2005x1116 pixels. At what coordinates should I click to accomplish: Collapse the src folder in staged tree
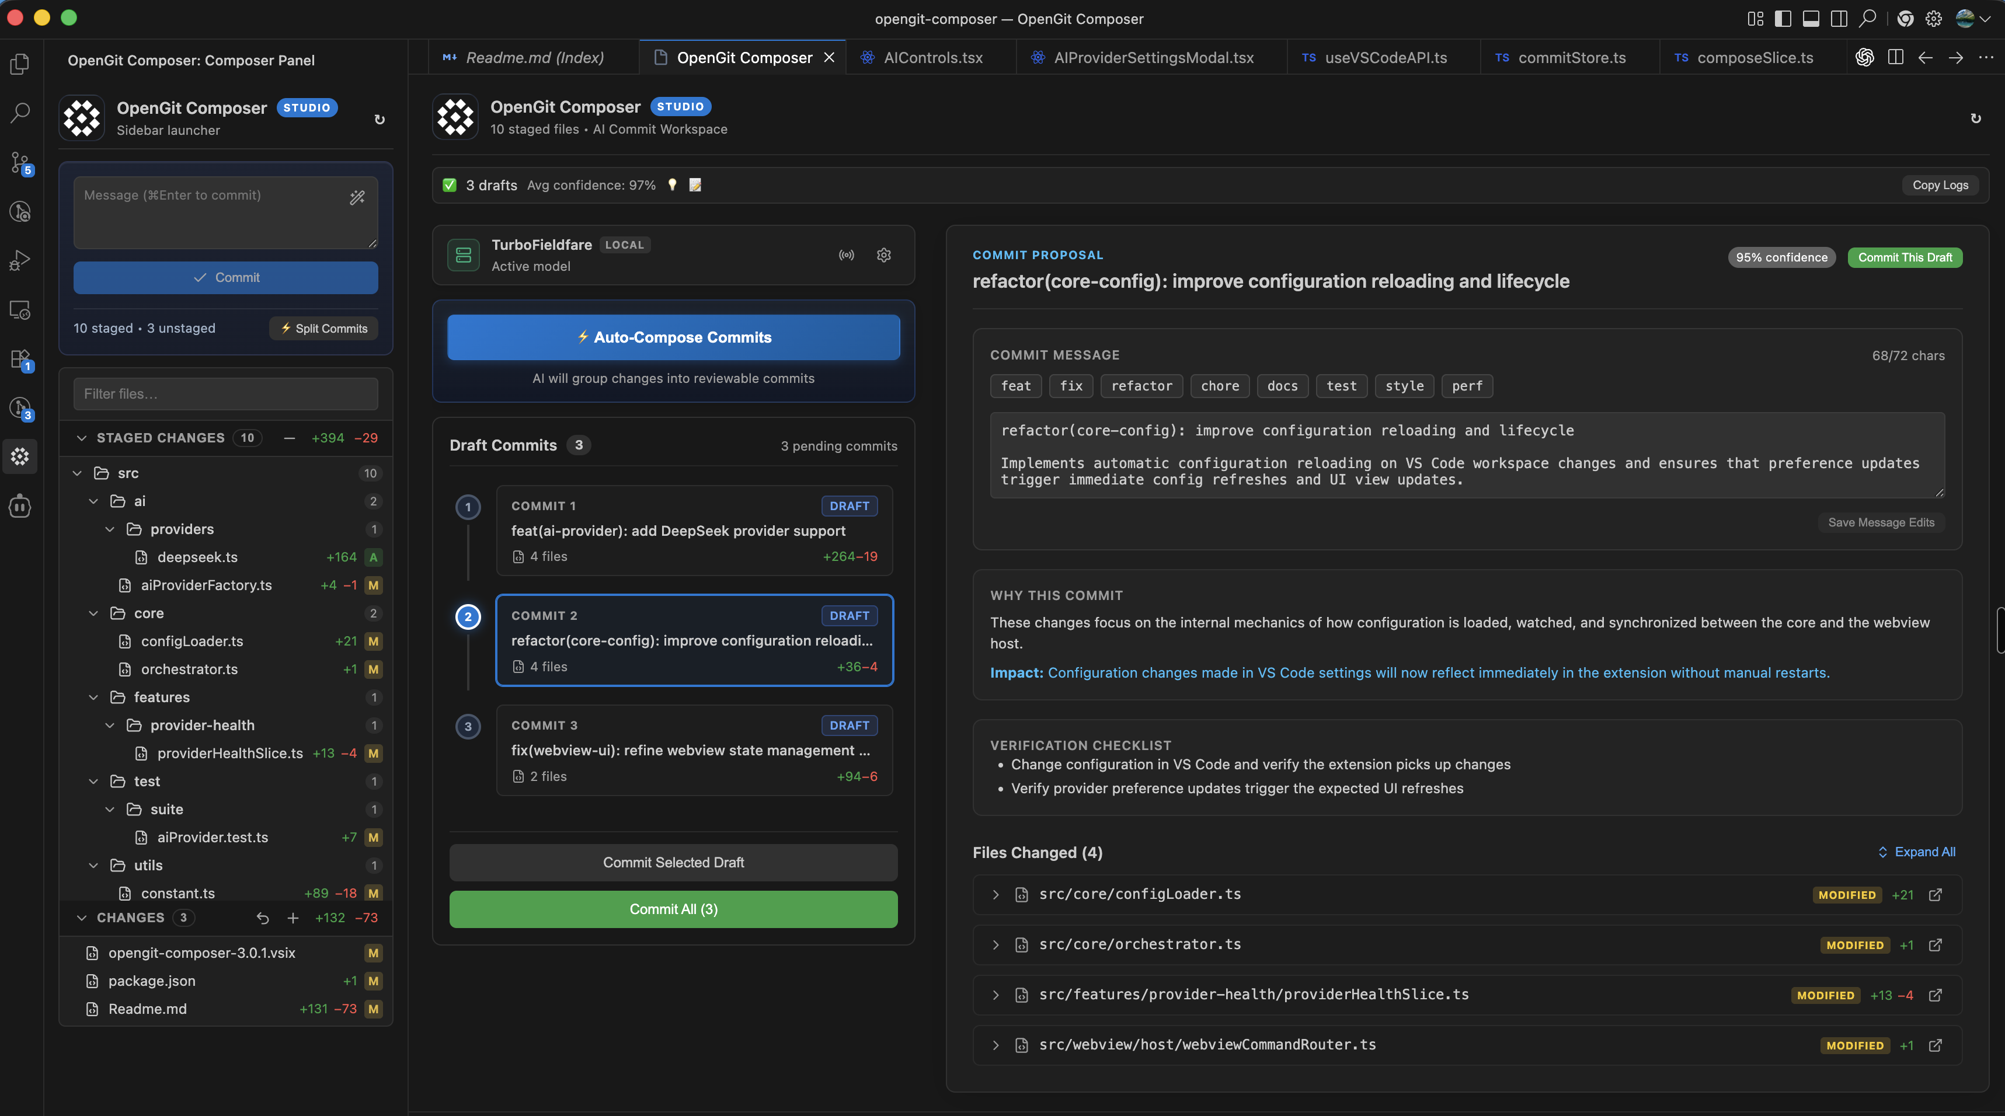[x=77, y=473]
